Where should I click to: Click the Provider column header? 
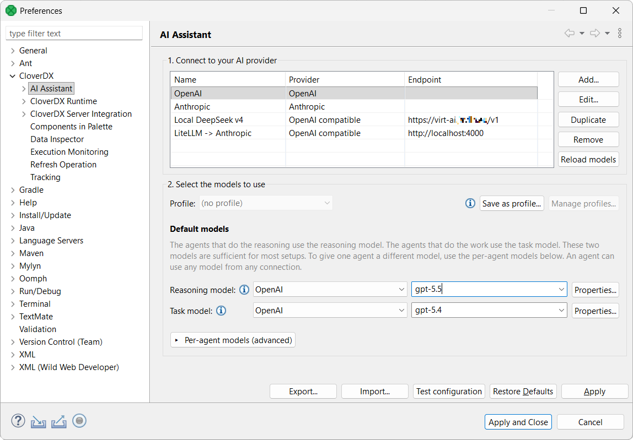(x=345, y=79)
